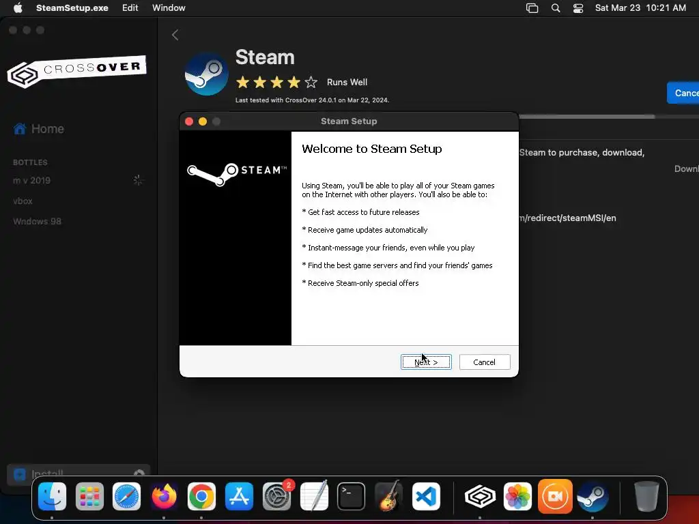This screenshot has height=524, width=699.
Task: Click Next in Steam Setup dialog
Action: pos(426,362)
